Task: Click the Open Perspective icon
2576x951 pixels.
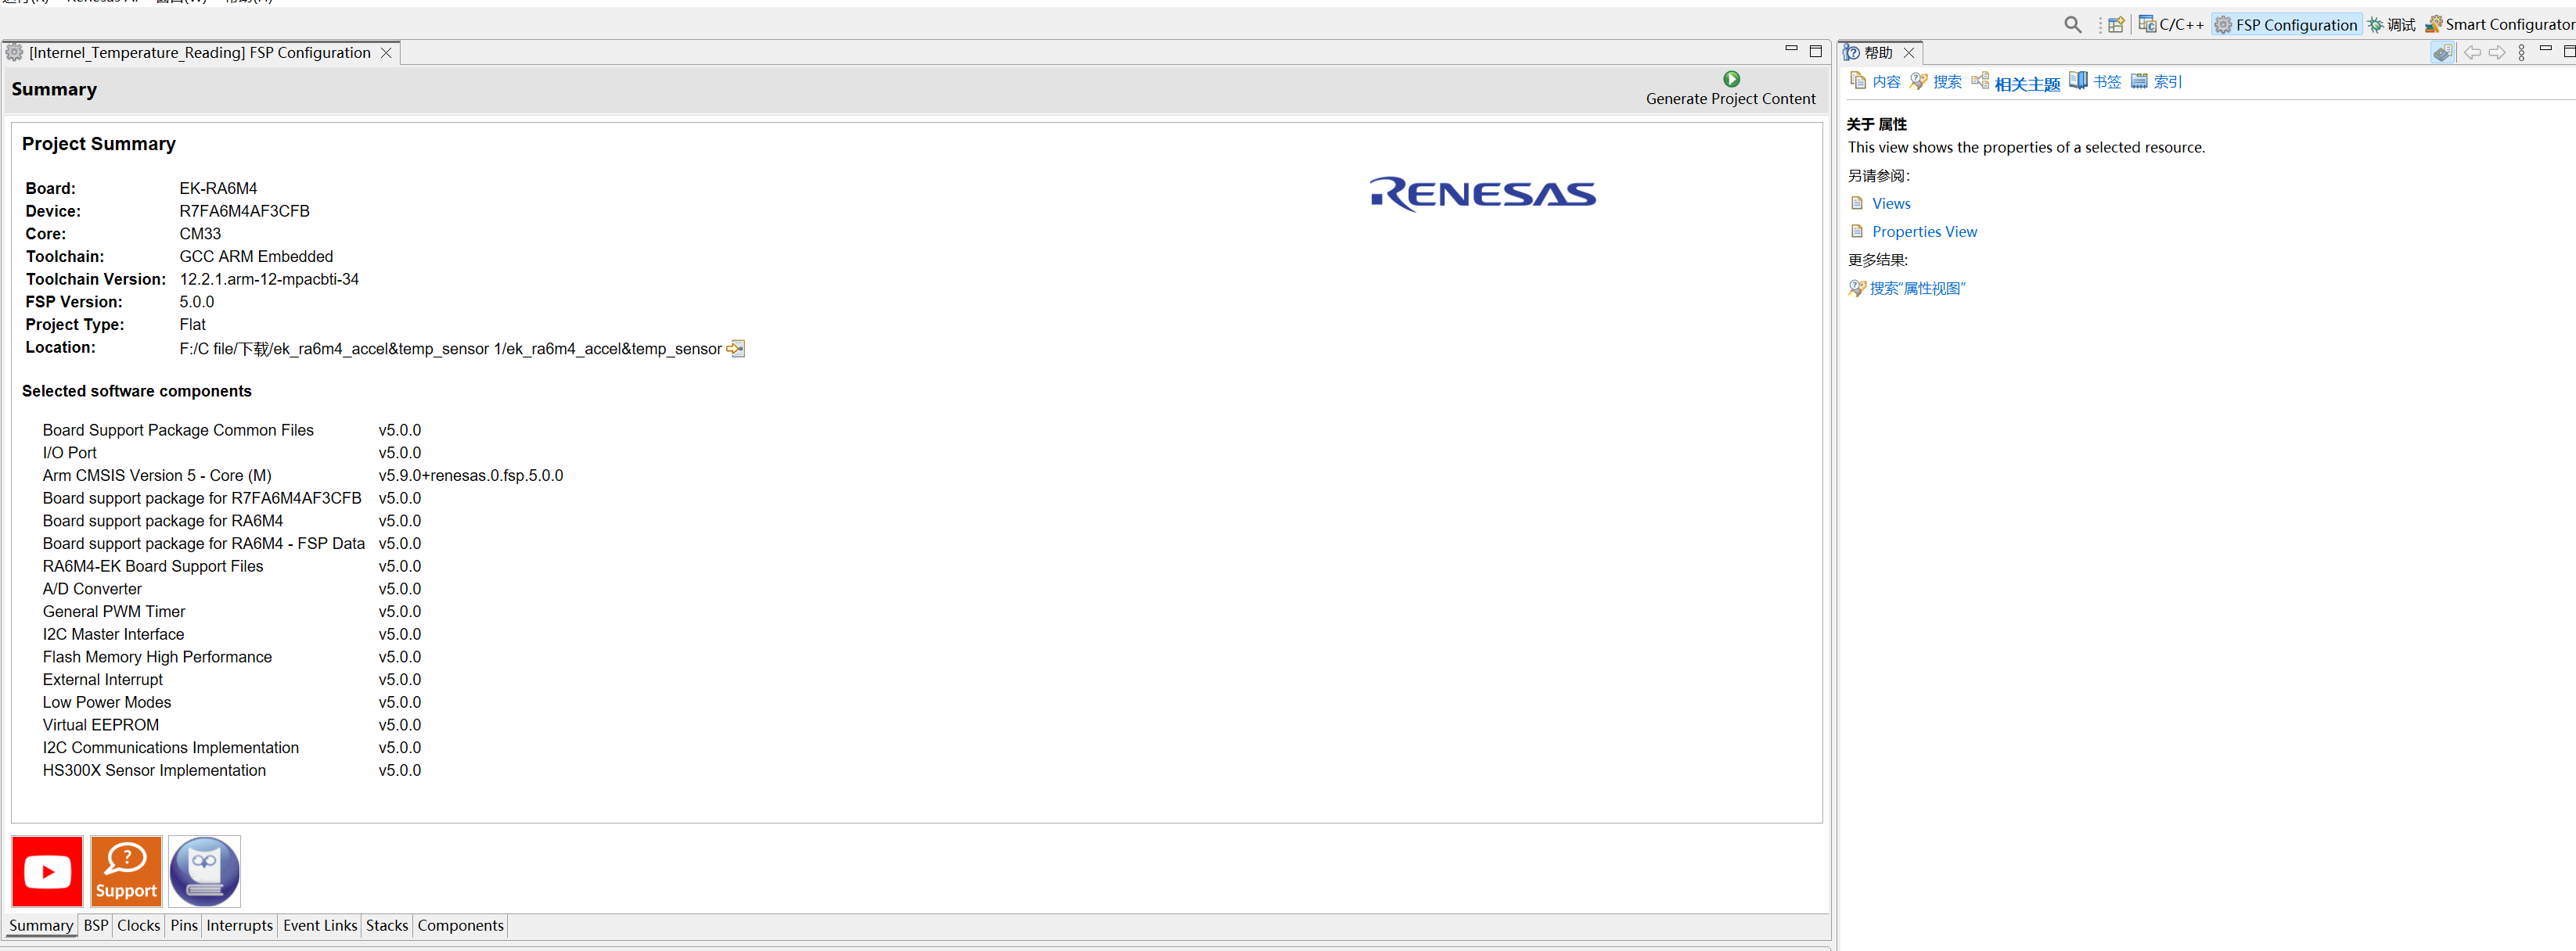Action: pos(2116,25)
